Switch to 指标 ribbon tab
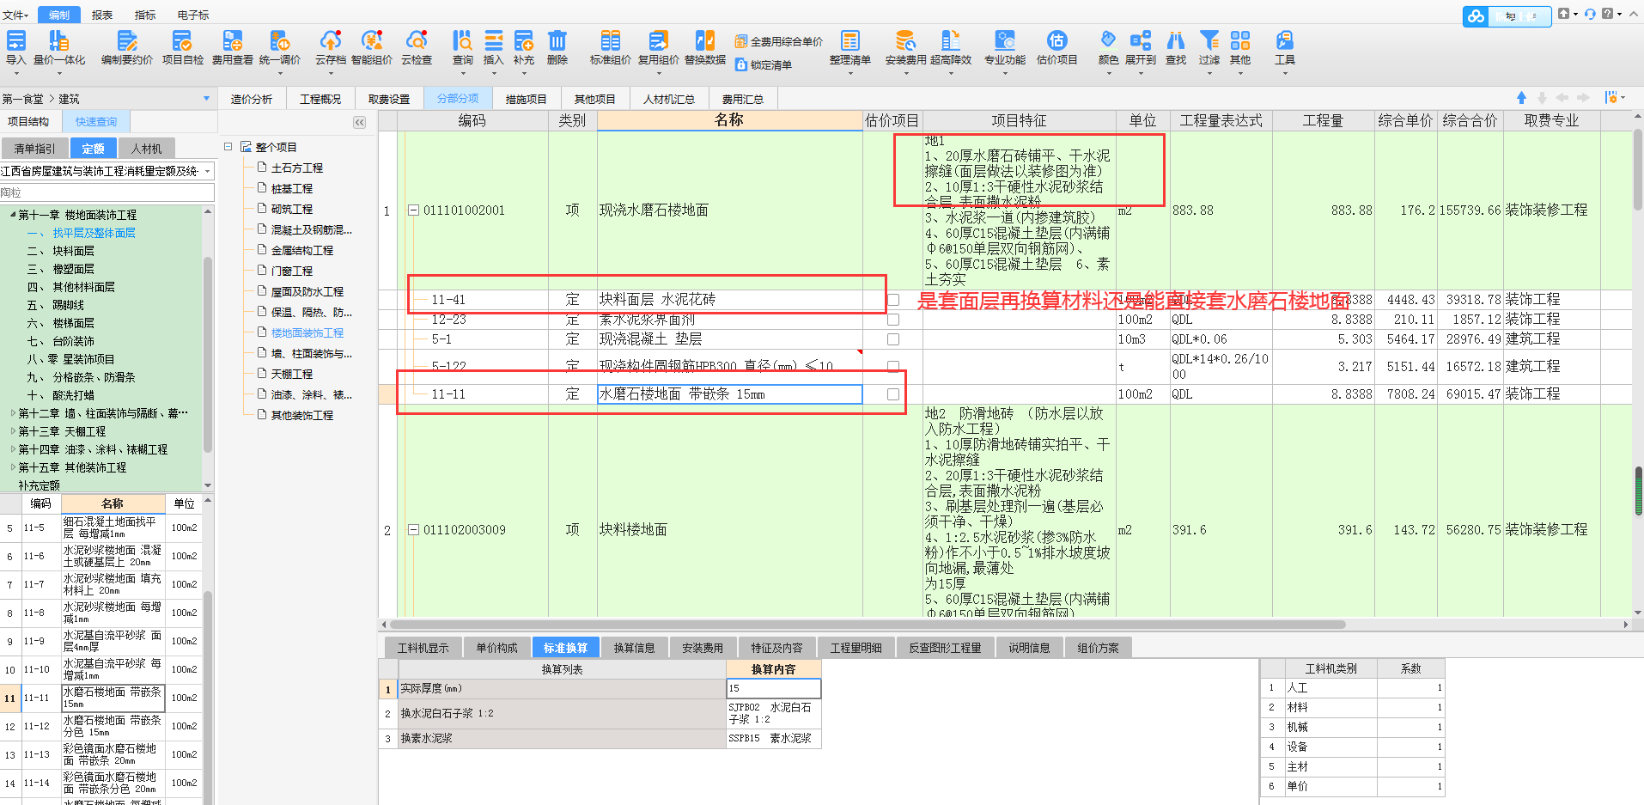This screenshot has width=1644, height=805. click(145, 15)
